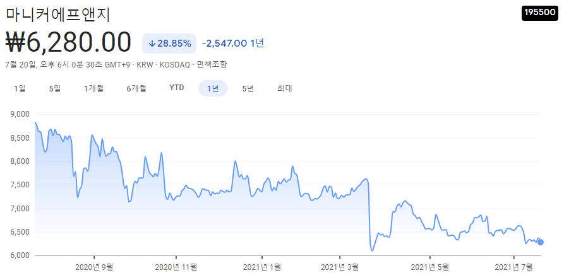
Task: Switch chart to 1개월 range
Action: click(94, 88)
